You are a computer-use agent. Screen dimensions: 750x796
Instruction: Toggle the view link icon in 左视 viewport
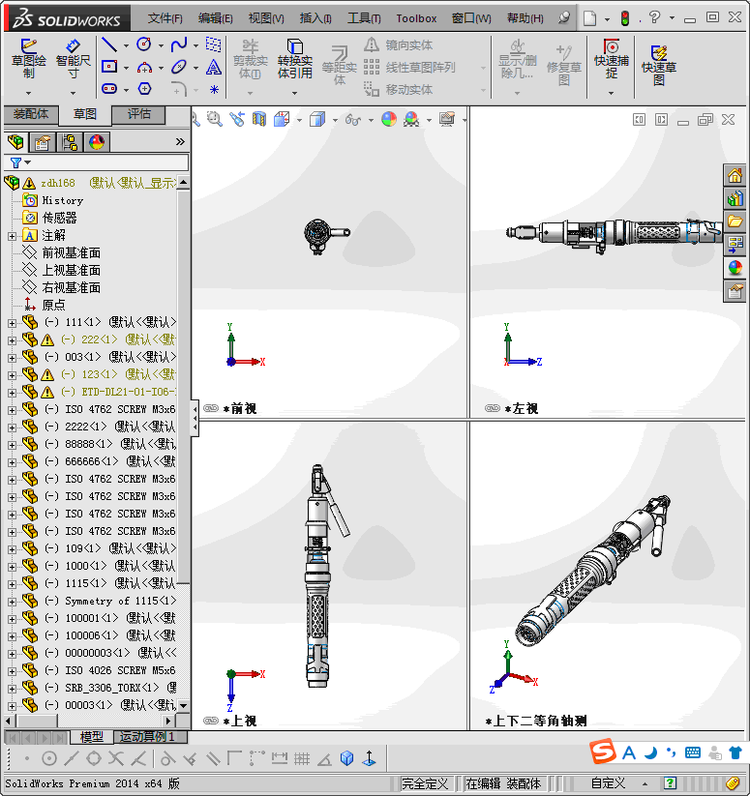(x=493, y=408)
